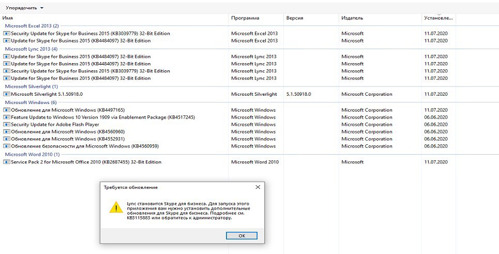Viewport: 499px width, 254px height.
Task: Click OK in the update required dialog
Action: tap(241, 236)
